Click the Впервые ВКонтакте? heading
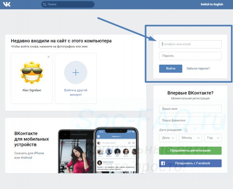The image size is (233, 189). (x=190, y=93)
